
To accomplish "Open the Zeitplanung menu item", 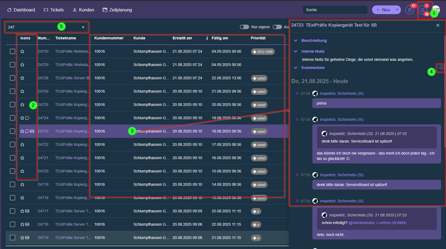I will (117, 10).
